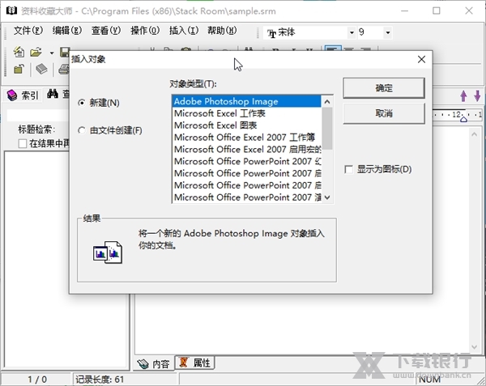
Task: Click the app icon in the title bar
Action: 11,11
